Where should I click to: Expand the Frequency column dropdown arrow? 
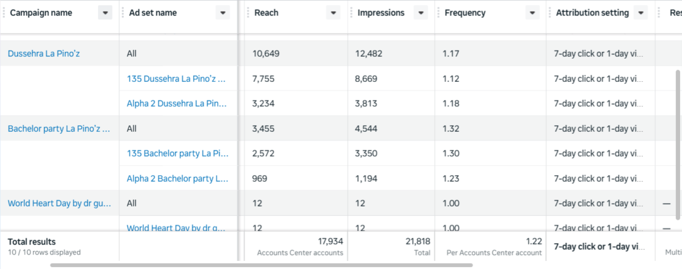click(531, 13)
